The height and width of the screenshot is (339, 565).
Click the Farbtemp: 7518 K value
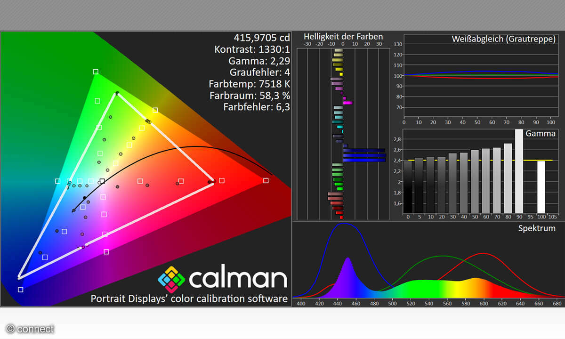pos(250,84)
